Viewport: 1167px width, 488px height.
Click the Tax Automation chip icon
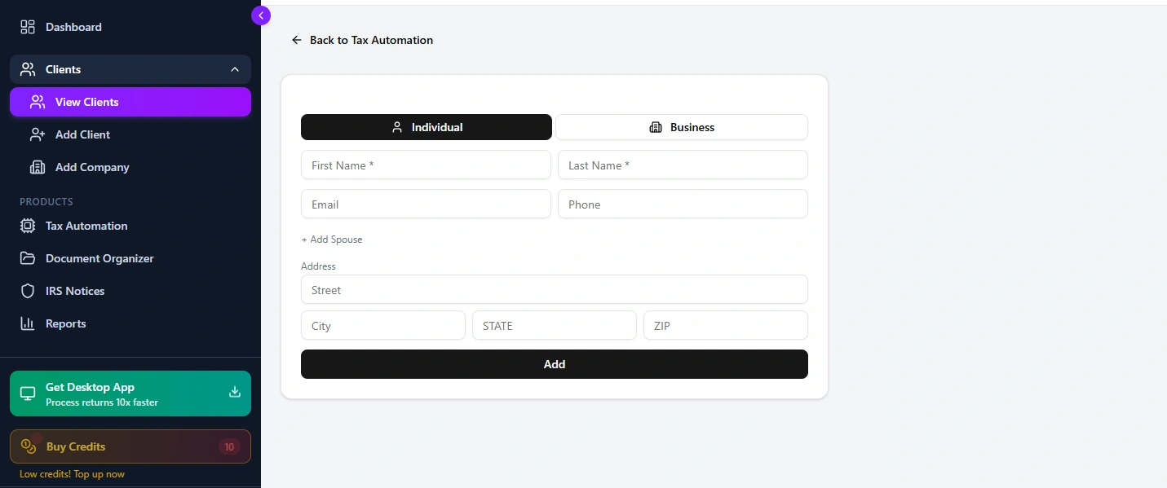pyautogui.click(x=28, y=226)
